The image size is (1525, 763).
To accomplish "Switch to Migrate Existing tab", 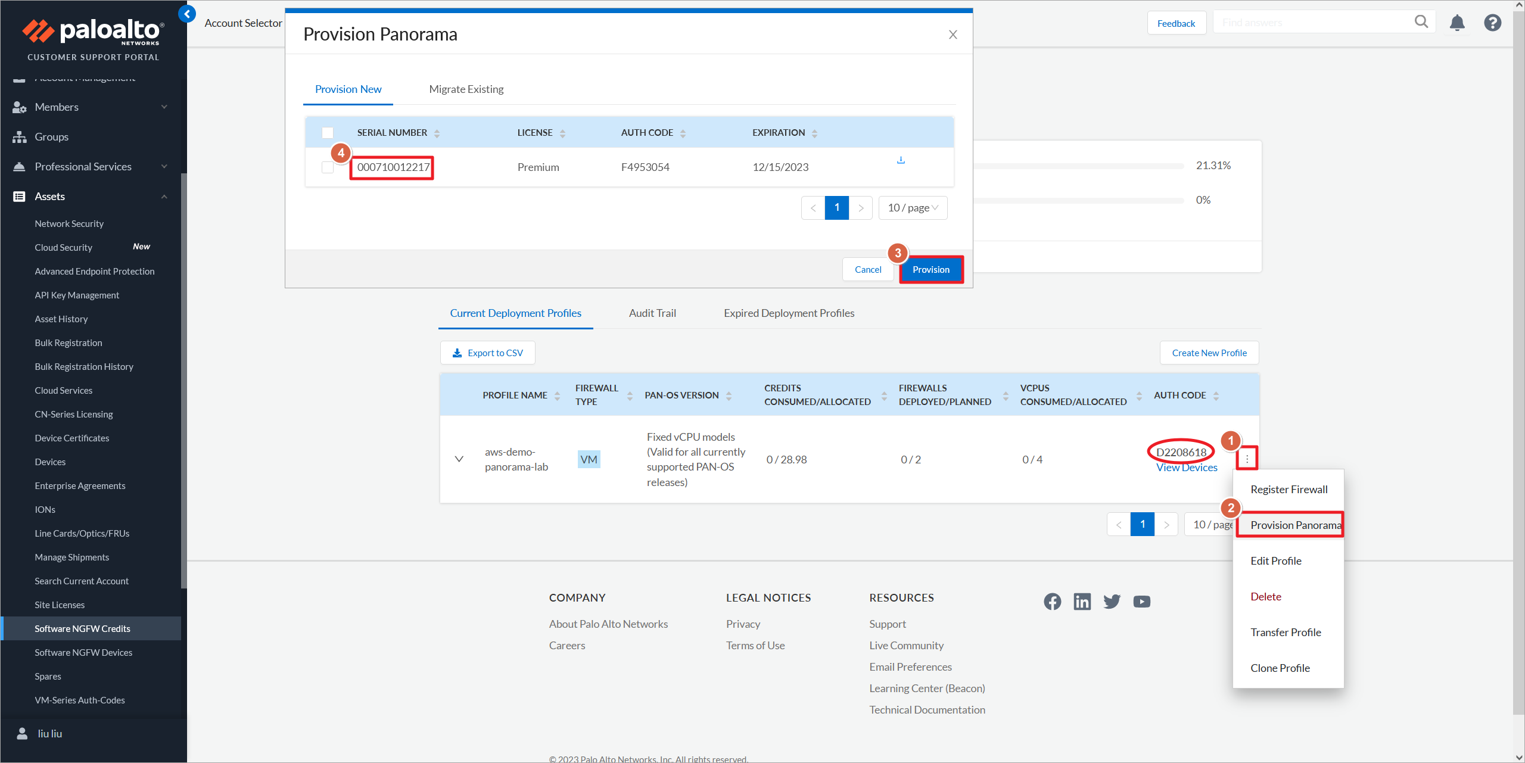I will (x=466, y=89).
